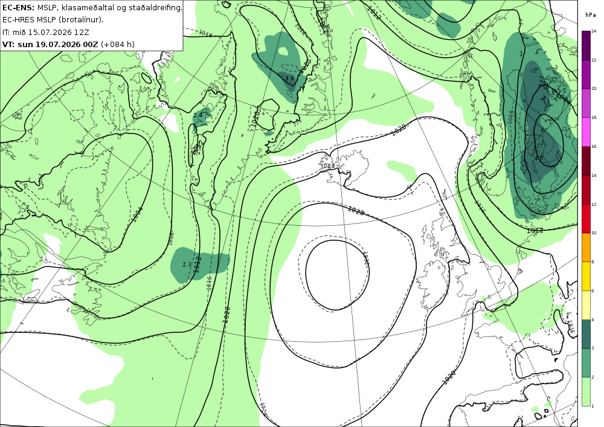The height and width of the screenshot is (427, 604).
Task: Select the orange 8 hPa legend swatch
Action: pos(586,248)
